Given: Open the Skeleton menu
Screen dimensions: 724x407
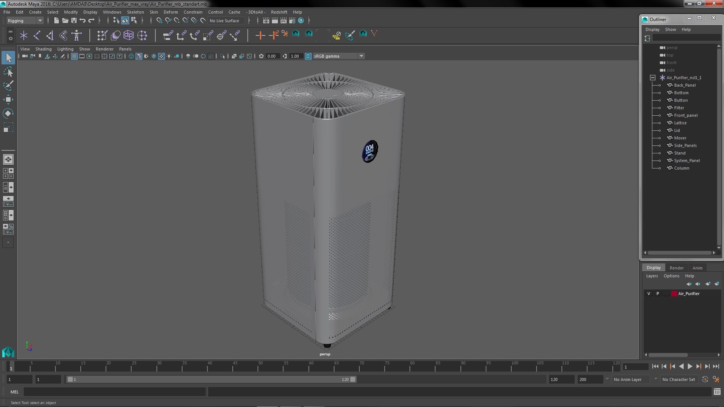Looking at the screenshot, I should point(135,12).
